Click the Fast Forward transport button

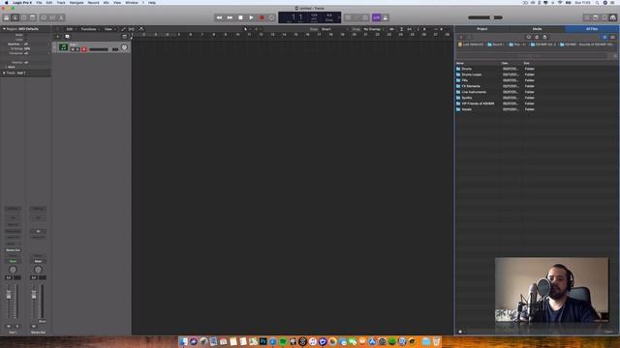[230, 17]
